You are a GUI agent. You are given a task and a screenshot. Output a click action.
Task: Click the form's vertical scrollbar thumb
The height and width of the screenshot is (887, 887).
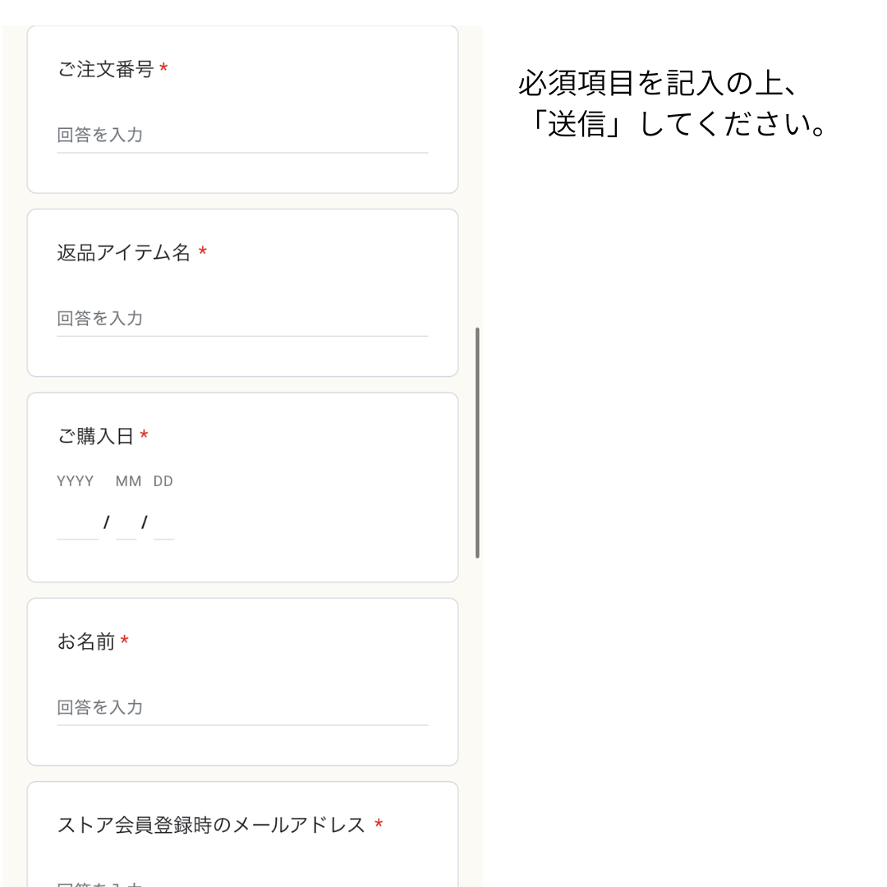pyautogui.click(x=477, y=443)
